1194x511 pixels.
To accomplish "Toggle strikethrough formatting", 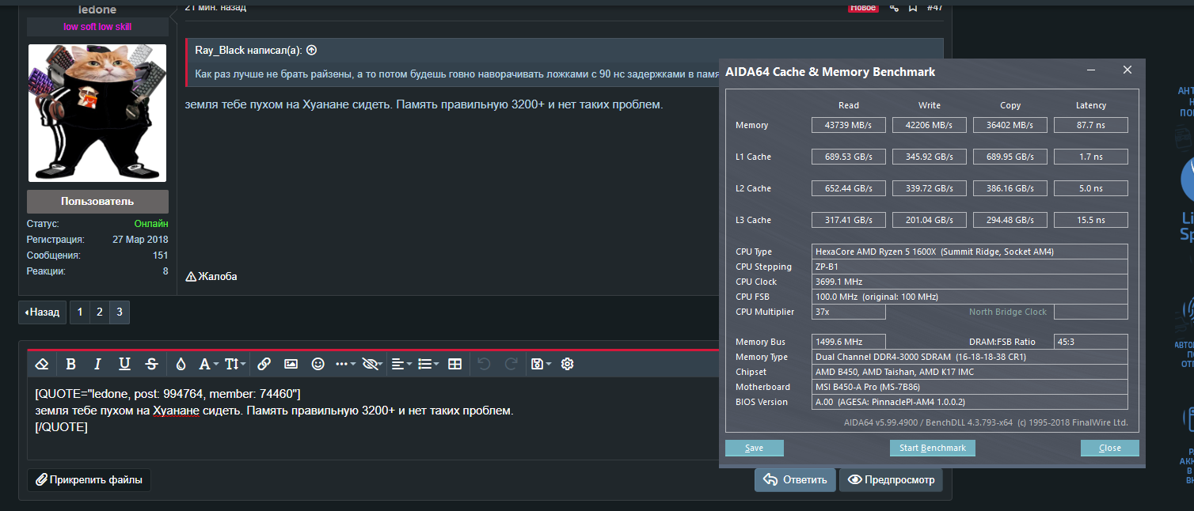I will point(151,364).
